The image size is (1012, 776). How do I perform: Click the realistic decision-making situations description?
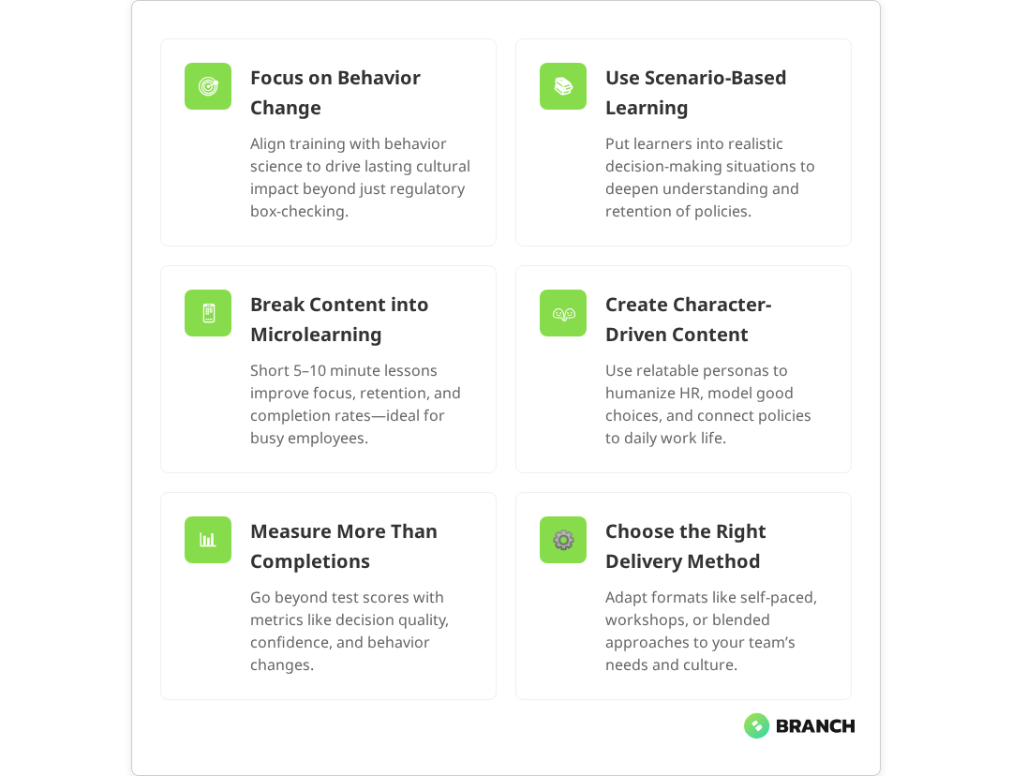coord(709,177)
